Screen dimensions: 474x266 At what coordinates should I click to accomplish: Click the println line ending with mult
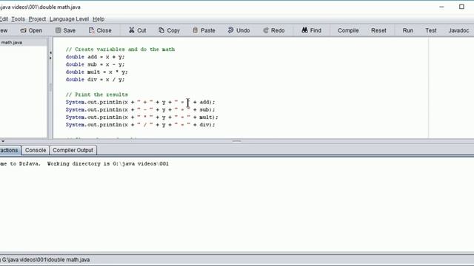pos(141,117)
